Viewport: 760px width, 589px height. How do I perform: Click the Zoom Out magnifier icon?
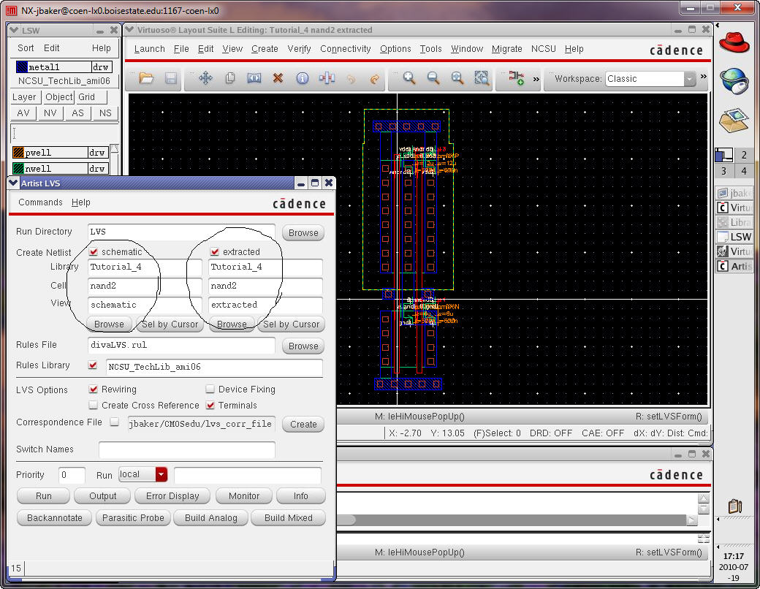(433, 79)
